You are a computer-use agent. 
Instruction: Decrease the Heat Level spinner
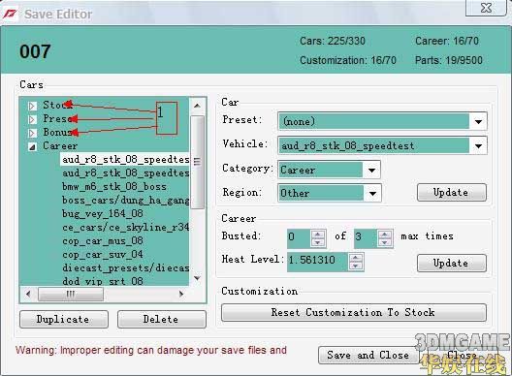pyautogui.click(x=355, y=266)
